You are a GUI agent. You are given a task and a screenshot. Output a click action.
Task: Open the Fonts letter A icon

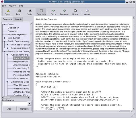click(30, 11)
